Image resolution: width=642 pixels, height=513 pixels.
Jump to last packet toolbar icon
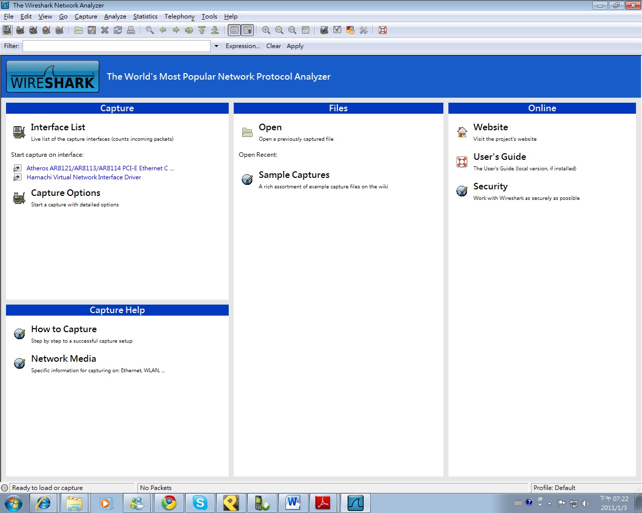pos(215,30)
